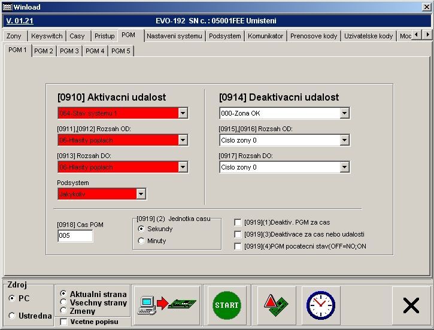The image size is (434, 330).
Task: Switch to the PGM 3 tab
Action: tap(69, 51)
